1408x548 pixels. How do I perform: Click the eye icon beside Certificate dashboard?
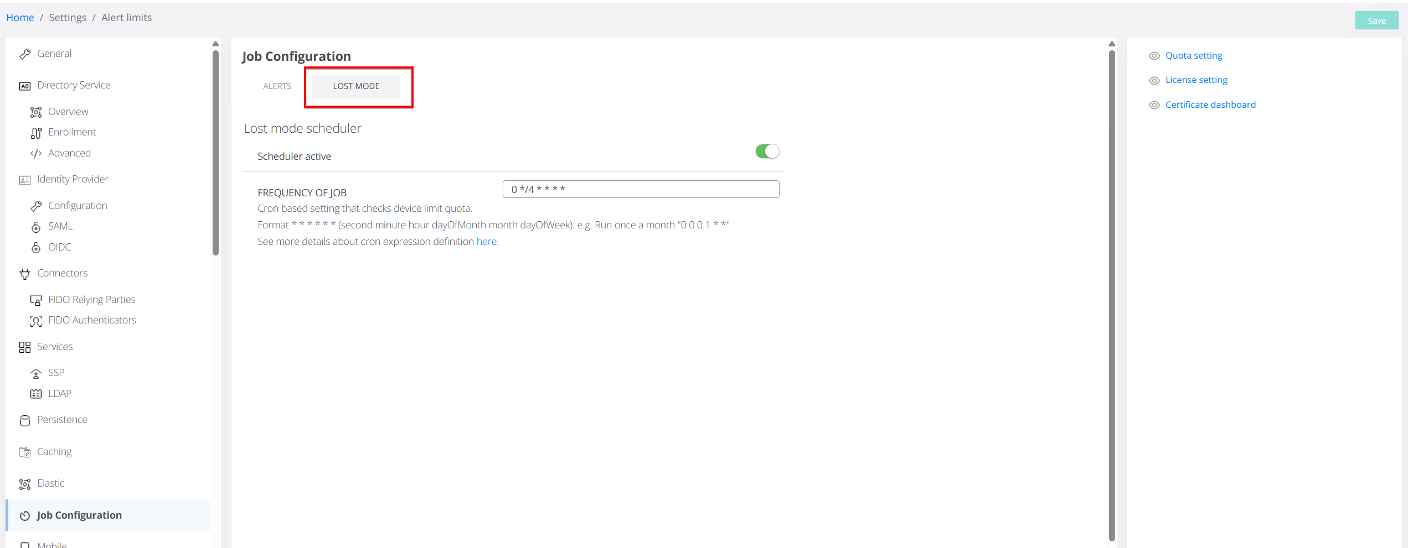pos(1154,105)
